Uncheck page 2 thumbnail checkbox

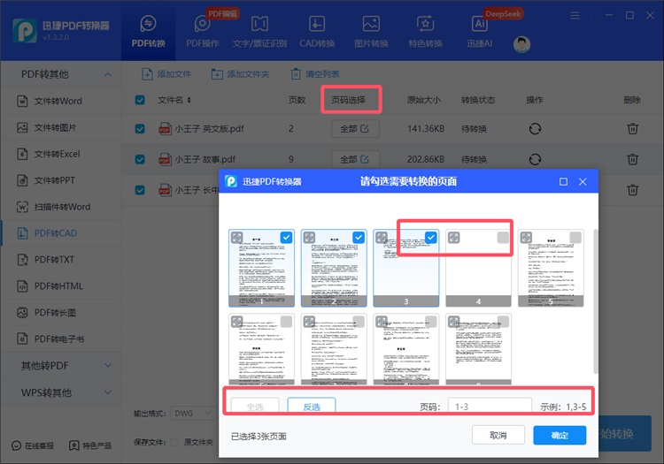[x=359, y=238]
